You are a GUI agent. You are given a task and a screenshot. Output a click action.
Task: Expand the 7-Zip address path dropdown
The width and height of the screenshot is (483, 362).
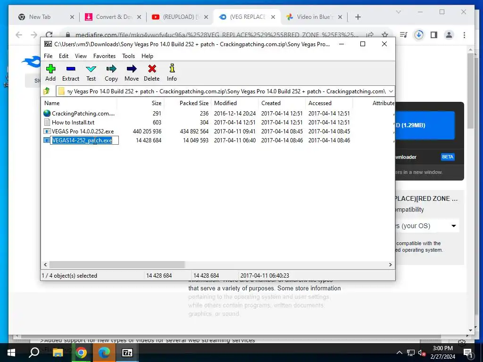point(391,91)
